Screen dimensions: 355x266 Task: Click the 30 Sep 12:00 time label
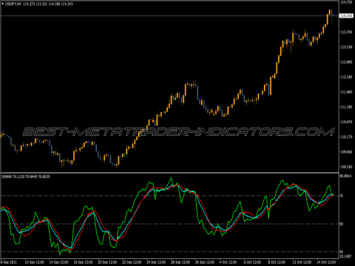tap(205, 262)
